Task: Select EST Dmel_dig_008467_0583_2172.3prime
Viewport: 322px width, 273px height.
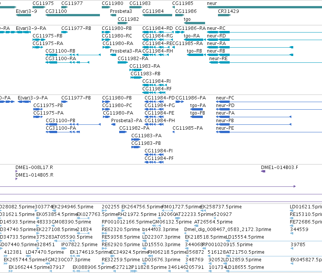Action: click(228, 230)
